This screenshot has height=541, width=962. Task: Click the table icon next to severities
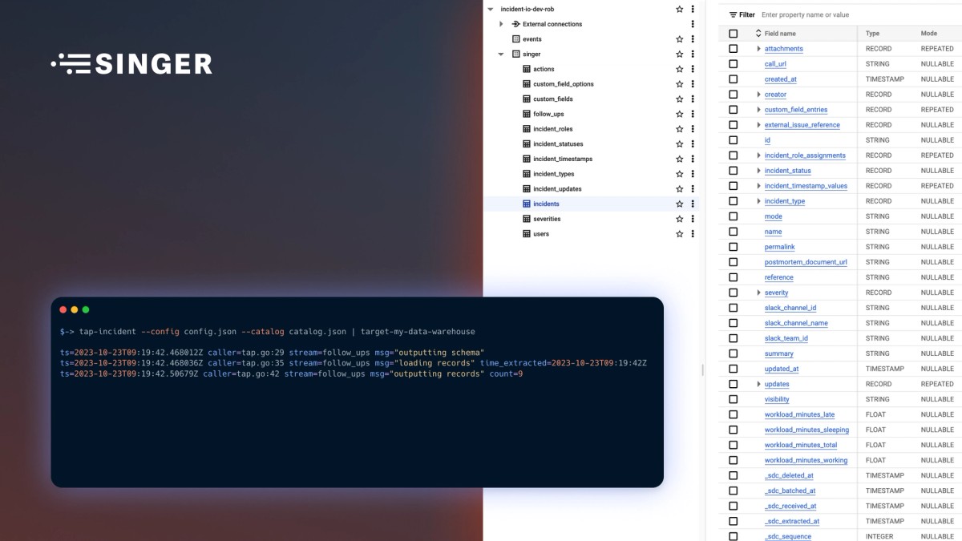524,219
